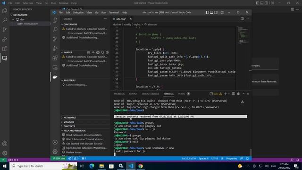Open Explorer in the background Get Started window
The width and height of the screenshot is (302, 170).
click(x=5, y=10)
